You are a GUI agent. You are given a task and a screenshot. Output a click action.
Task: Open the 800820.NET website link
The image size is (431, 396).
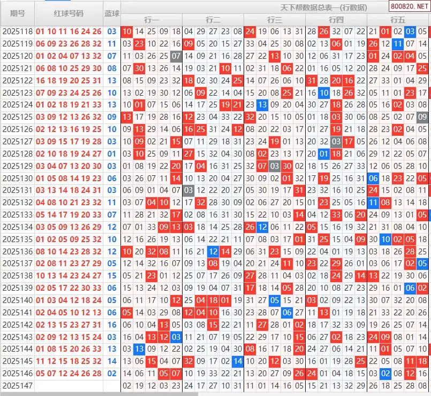pyautogui.click(x=409, y=6)
